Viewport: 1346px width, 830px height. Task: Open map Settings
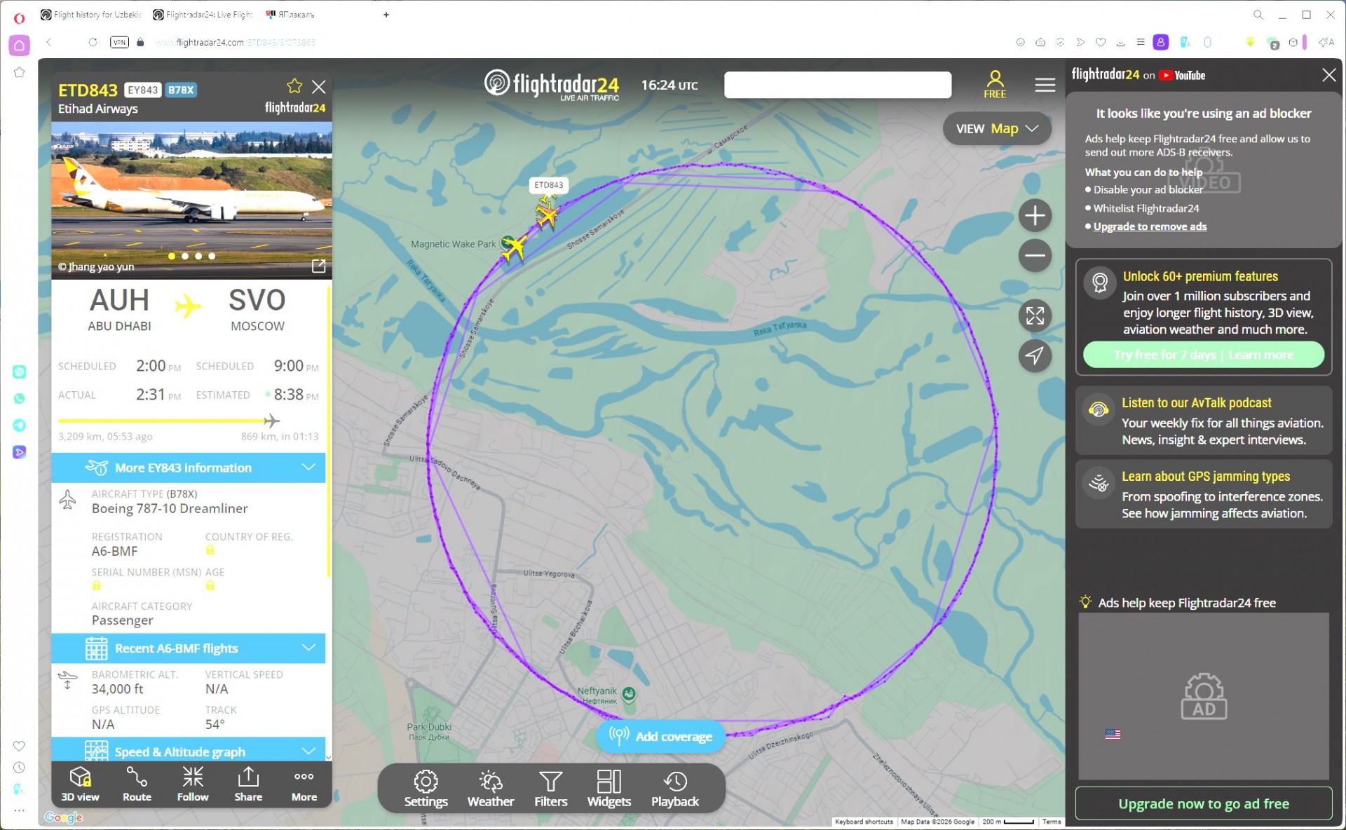click(x=426, y=789)
